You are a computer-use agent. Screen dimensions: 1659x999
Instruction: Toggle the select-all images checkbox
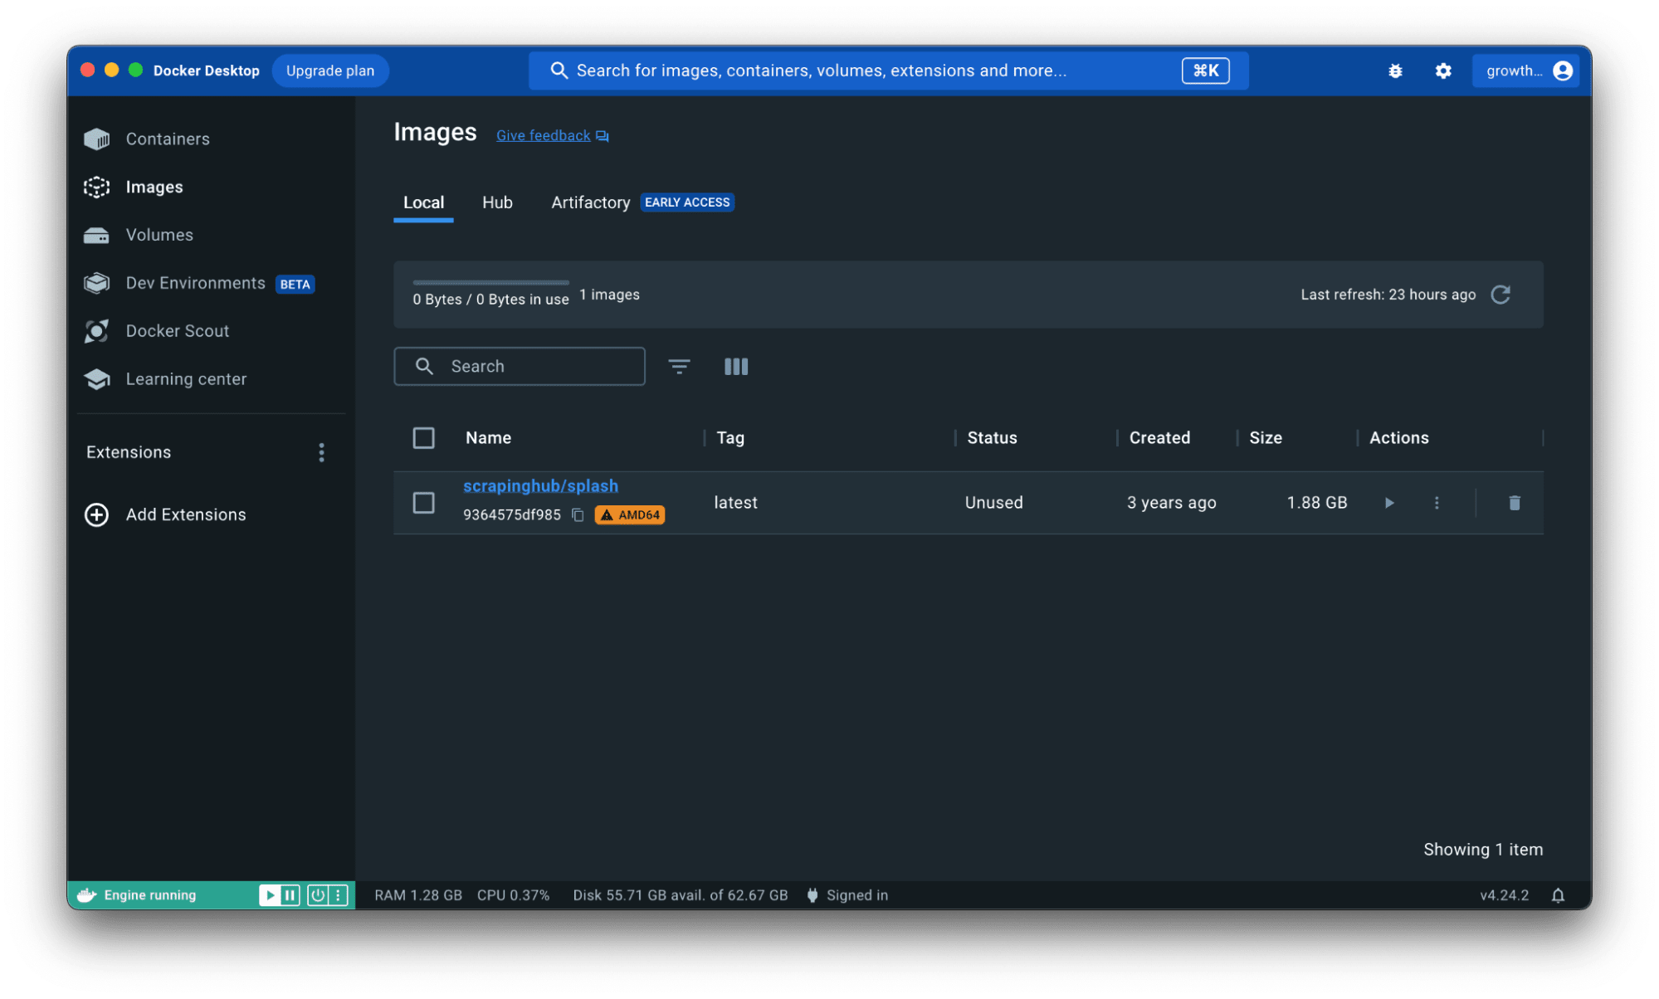click(x=423, y=437)
